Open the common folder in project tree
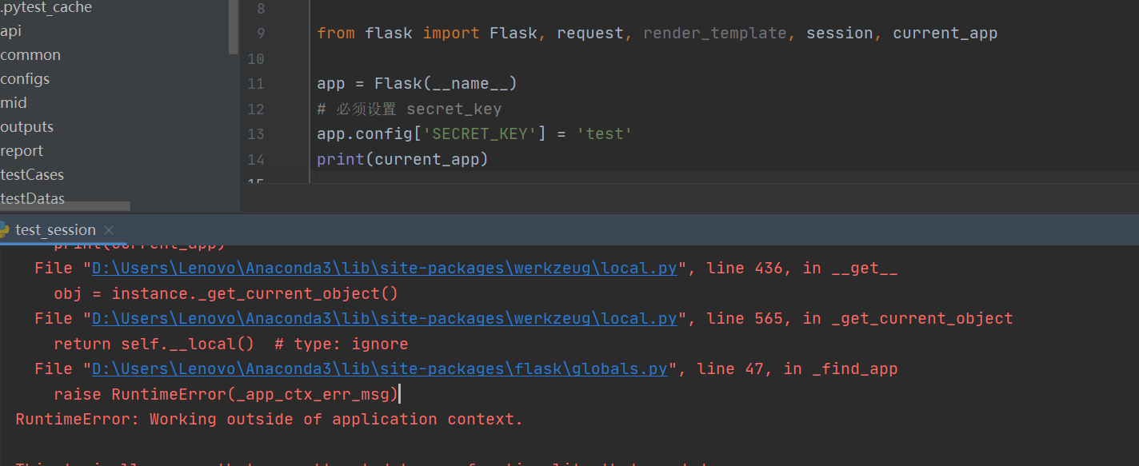The width and height of the screenshot is (1139, 466). (30, 55)
